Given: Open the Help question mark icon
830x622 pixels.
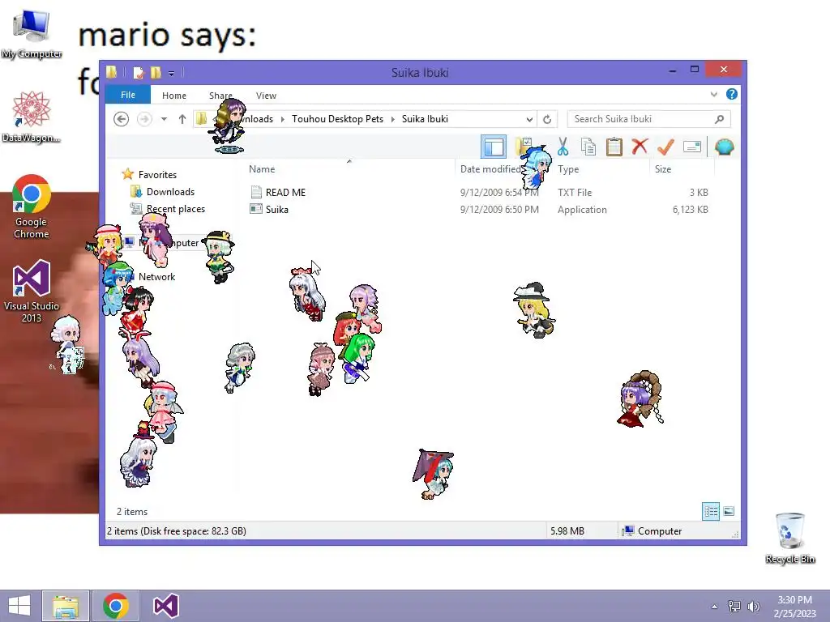Looking at the screenshot, I should point(732,94).
